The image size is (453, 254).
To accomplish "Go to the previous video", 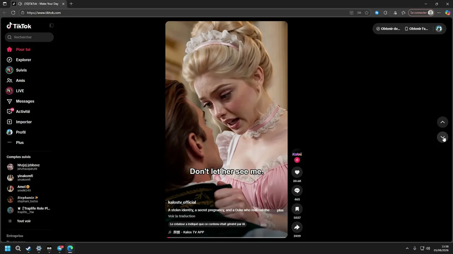I will point(442,122).
